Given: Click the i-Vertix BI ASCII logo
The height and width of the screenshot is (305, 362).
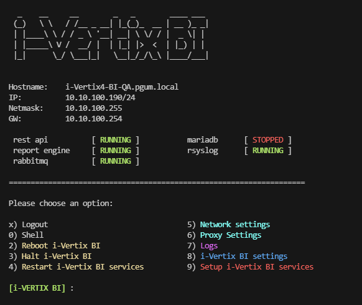Looking at the screenshot, I should (111, 38).
